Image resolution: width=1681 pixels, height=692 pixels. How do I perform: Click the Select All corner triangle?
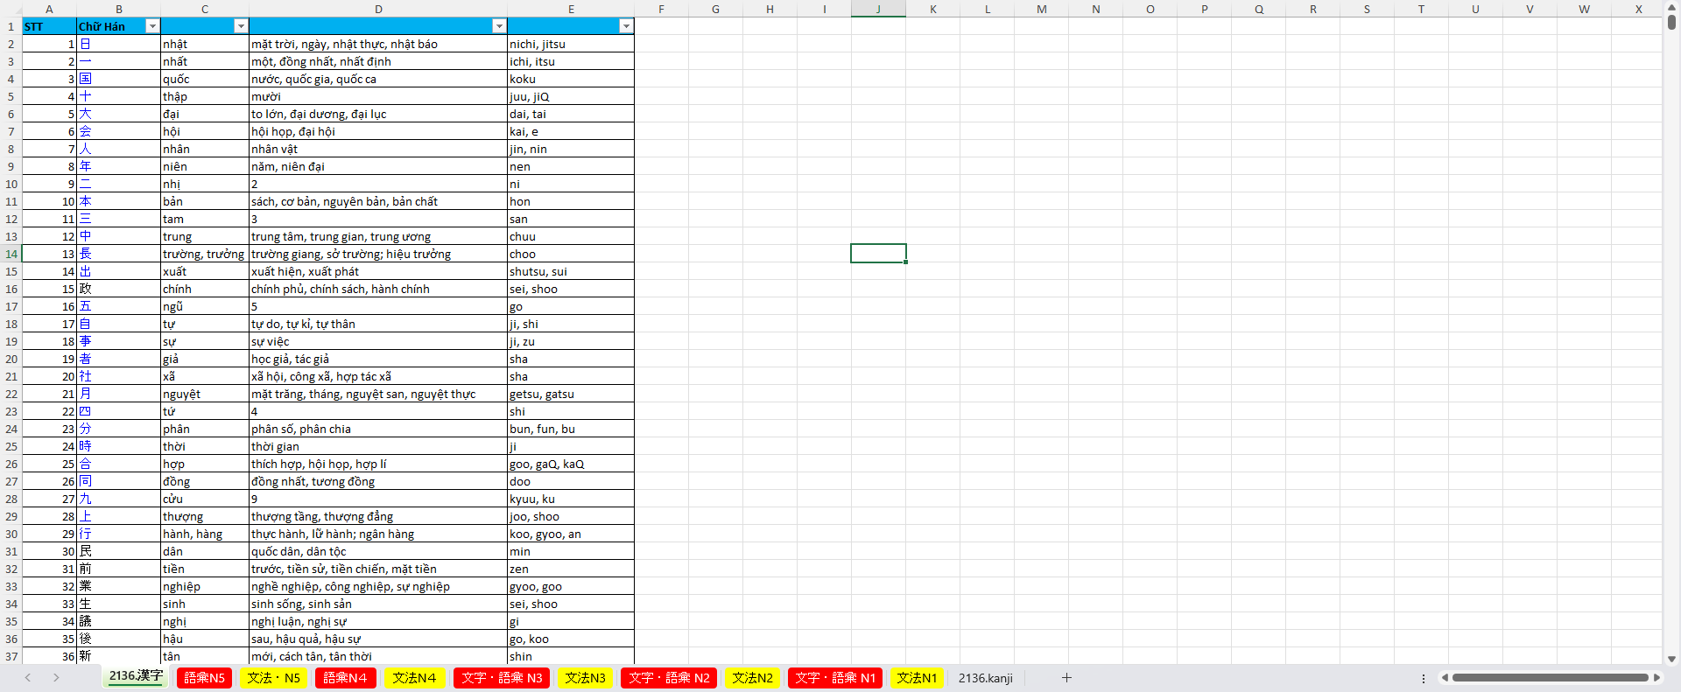click(11, 9)
